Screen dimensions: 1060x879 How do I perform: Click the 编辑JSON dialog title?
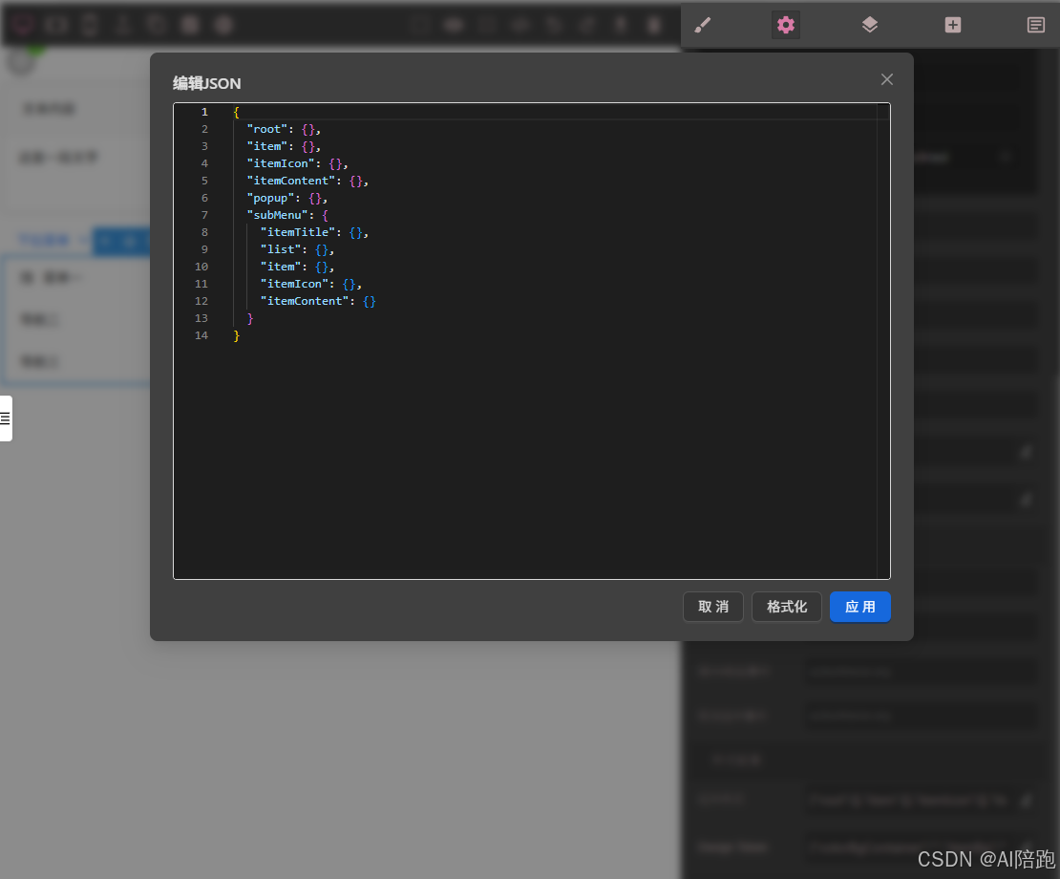(207, 83)
